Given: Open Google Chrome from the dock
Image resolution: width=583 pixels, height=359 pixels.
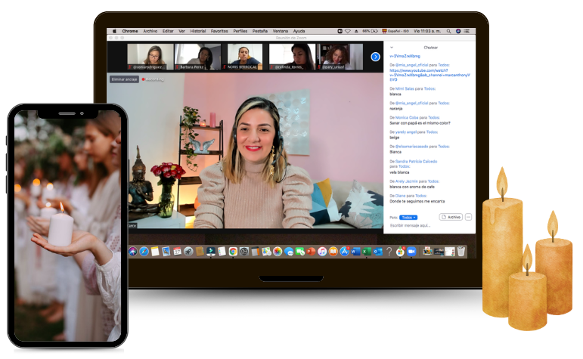Looking at the screenshot, I should [x=233, y=252].
